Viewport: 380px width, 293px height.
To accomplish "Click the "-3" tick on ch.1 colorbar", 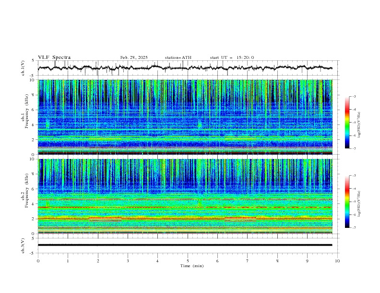I will tap(354, 96).
